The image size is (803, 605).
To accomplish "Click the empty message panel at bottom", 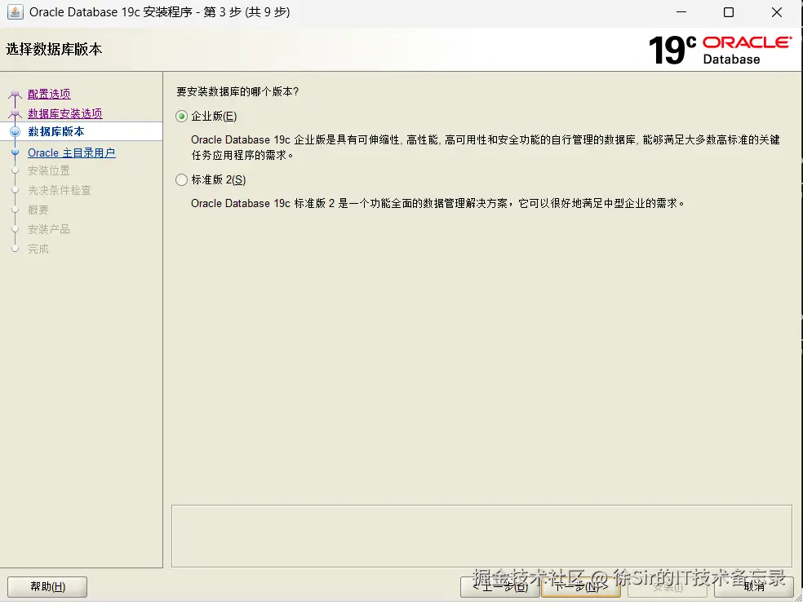I will point(481,536).
